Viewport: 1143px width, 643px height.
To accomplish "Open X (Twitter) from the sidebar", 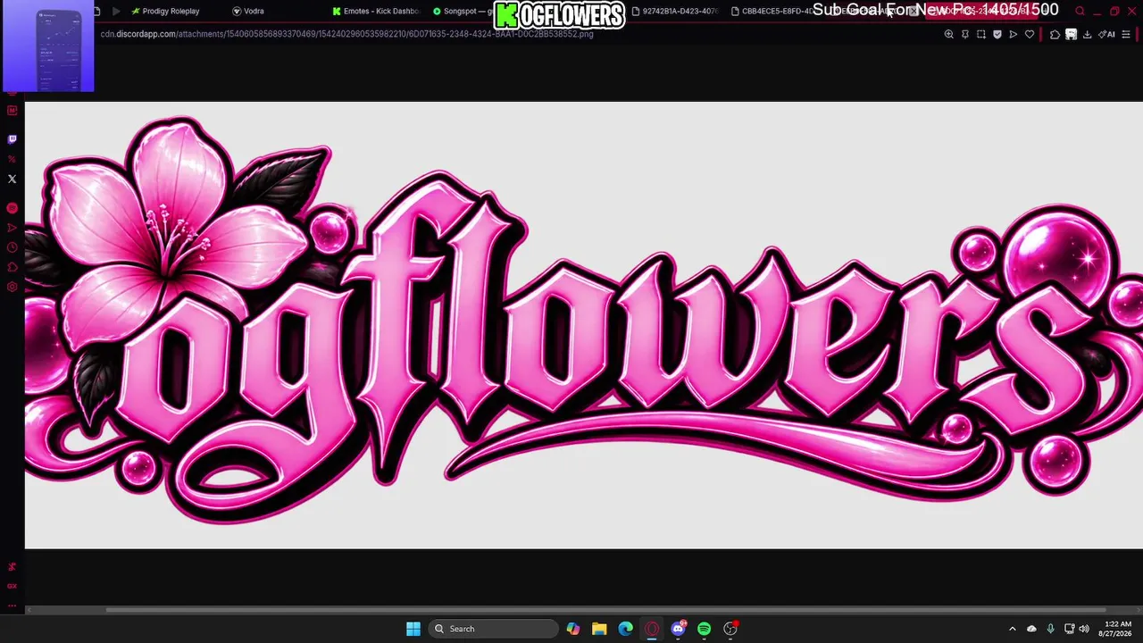I will click(x=12, y=179).
